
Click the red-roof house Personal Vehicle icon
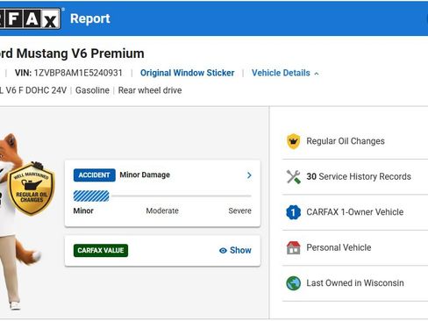[293, 247]
